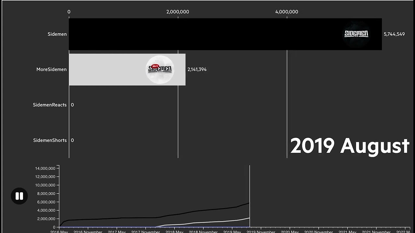Click the SidemenReacts row label
This screenshot has width=415, height=233.
[x=50, y=105]
